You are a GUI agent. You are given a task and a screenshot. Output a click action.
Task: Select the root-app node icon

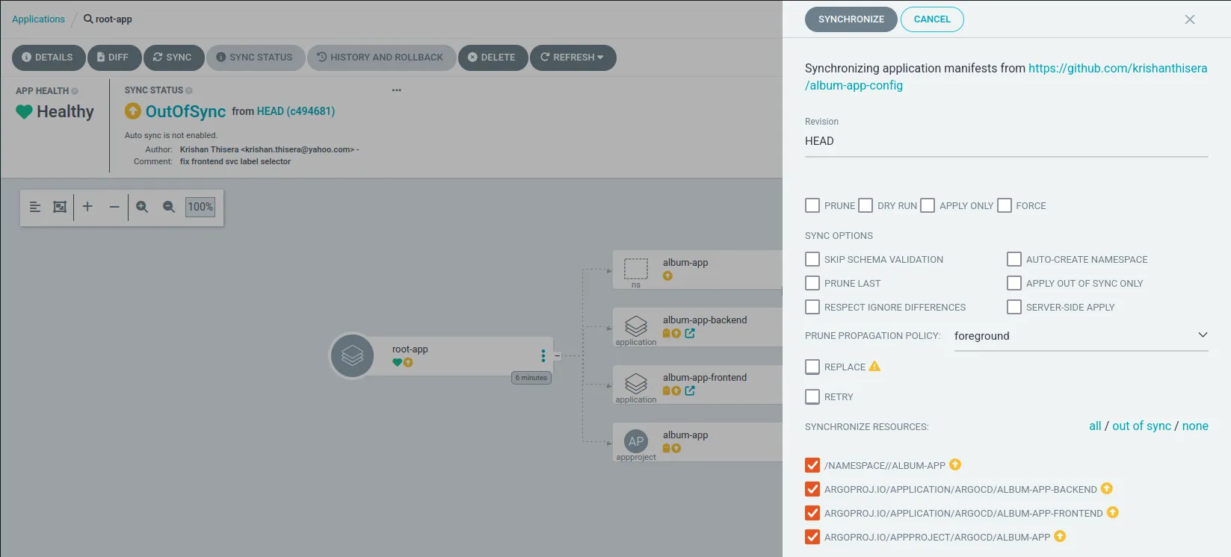(x=352, y=355)
